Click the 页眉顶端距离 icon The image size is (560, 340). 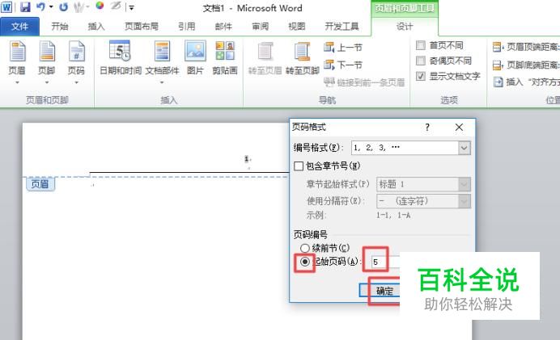(498, 47)
